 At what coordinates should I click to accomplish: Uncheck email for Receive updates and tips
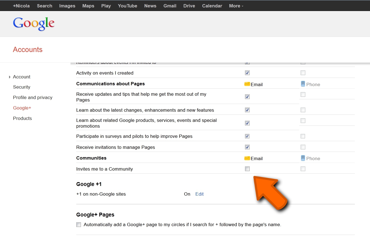tap(247, 97)
